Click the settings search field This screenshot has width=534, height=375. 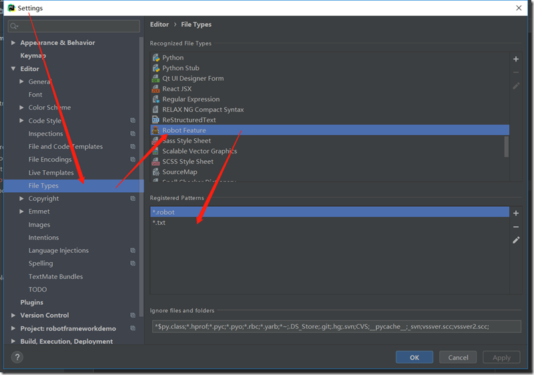pos(74,26)
